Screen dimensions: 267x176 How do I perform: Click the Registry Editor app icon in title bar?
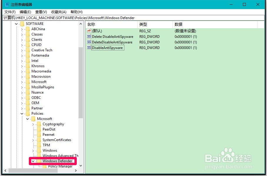[x=7, y=4]
